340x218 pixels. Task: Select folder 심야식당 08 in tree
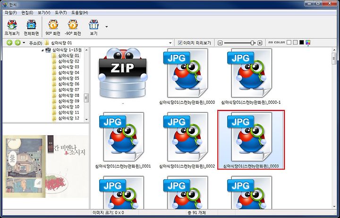tap(68, 95)
